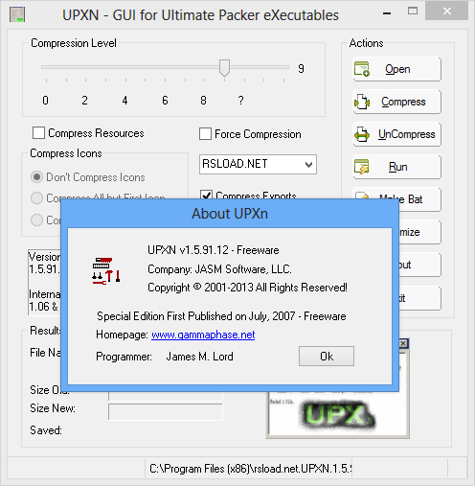Uncheck the Compress Exports checkbox

click(206, 195)
